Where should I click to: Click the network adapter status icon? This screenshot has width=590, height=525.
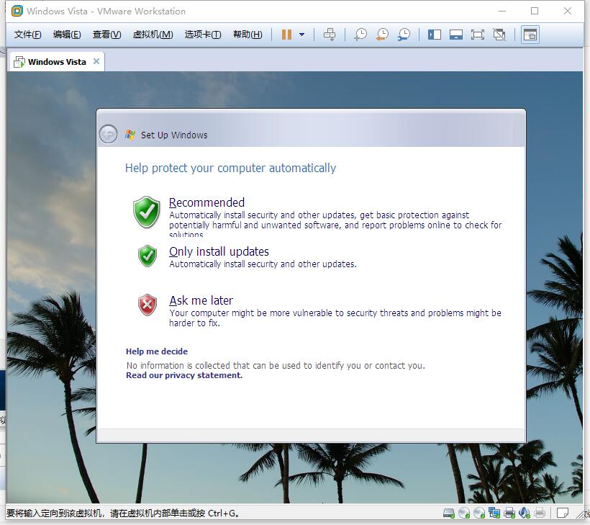pyautogui.click(x=494, y=513)
